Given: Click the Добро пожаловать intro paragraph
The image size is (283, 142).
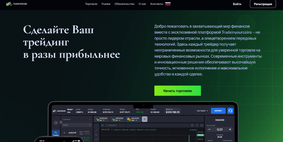Looking at the screenshot, I should [x=208, y=50].
